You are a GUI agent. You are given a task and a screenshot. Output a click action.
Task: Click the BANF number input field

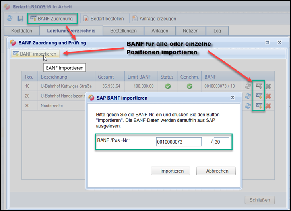(178, 142)
